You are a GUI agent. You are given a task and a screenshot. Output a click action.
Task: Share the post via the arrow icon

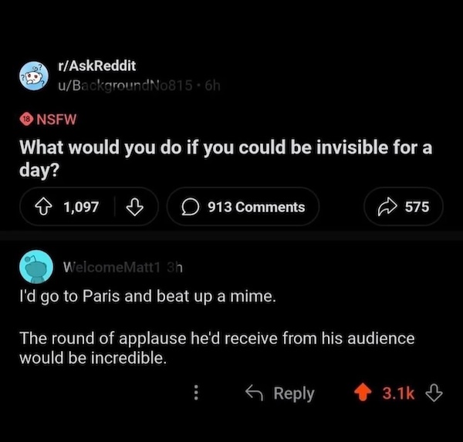click(x=387, y=207)
